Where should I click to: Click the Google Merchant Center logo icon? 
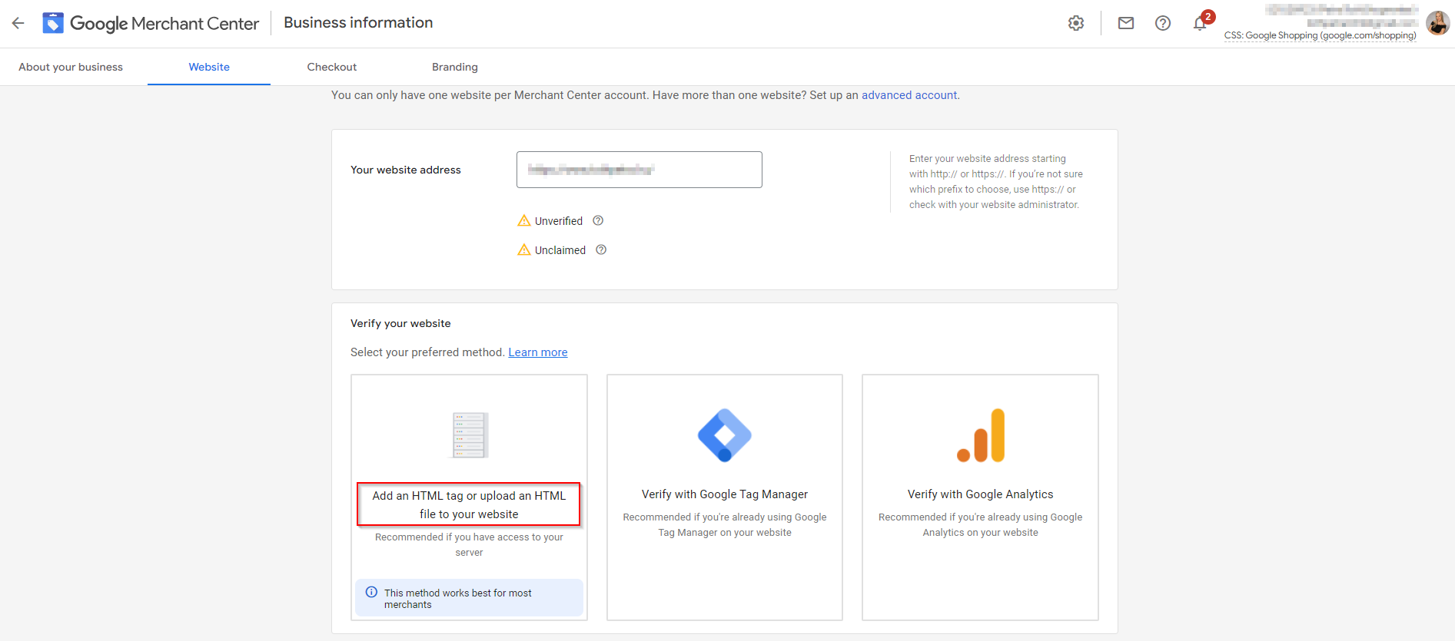(53, 23)
